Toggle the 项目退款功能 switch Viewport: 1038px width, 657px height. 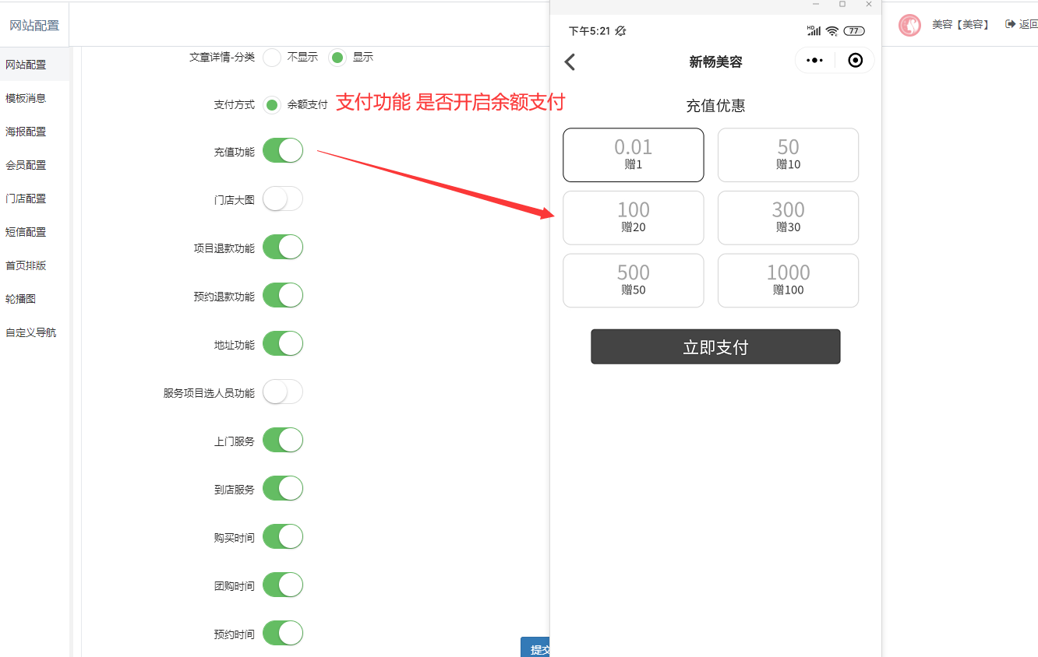pyautogui.click(x=282, y=248)
